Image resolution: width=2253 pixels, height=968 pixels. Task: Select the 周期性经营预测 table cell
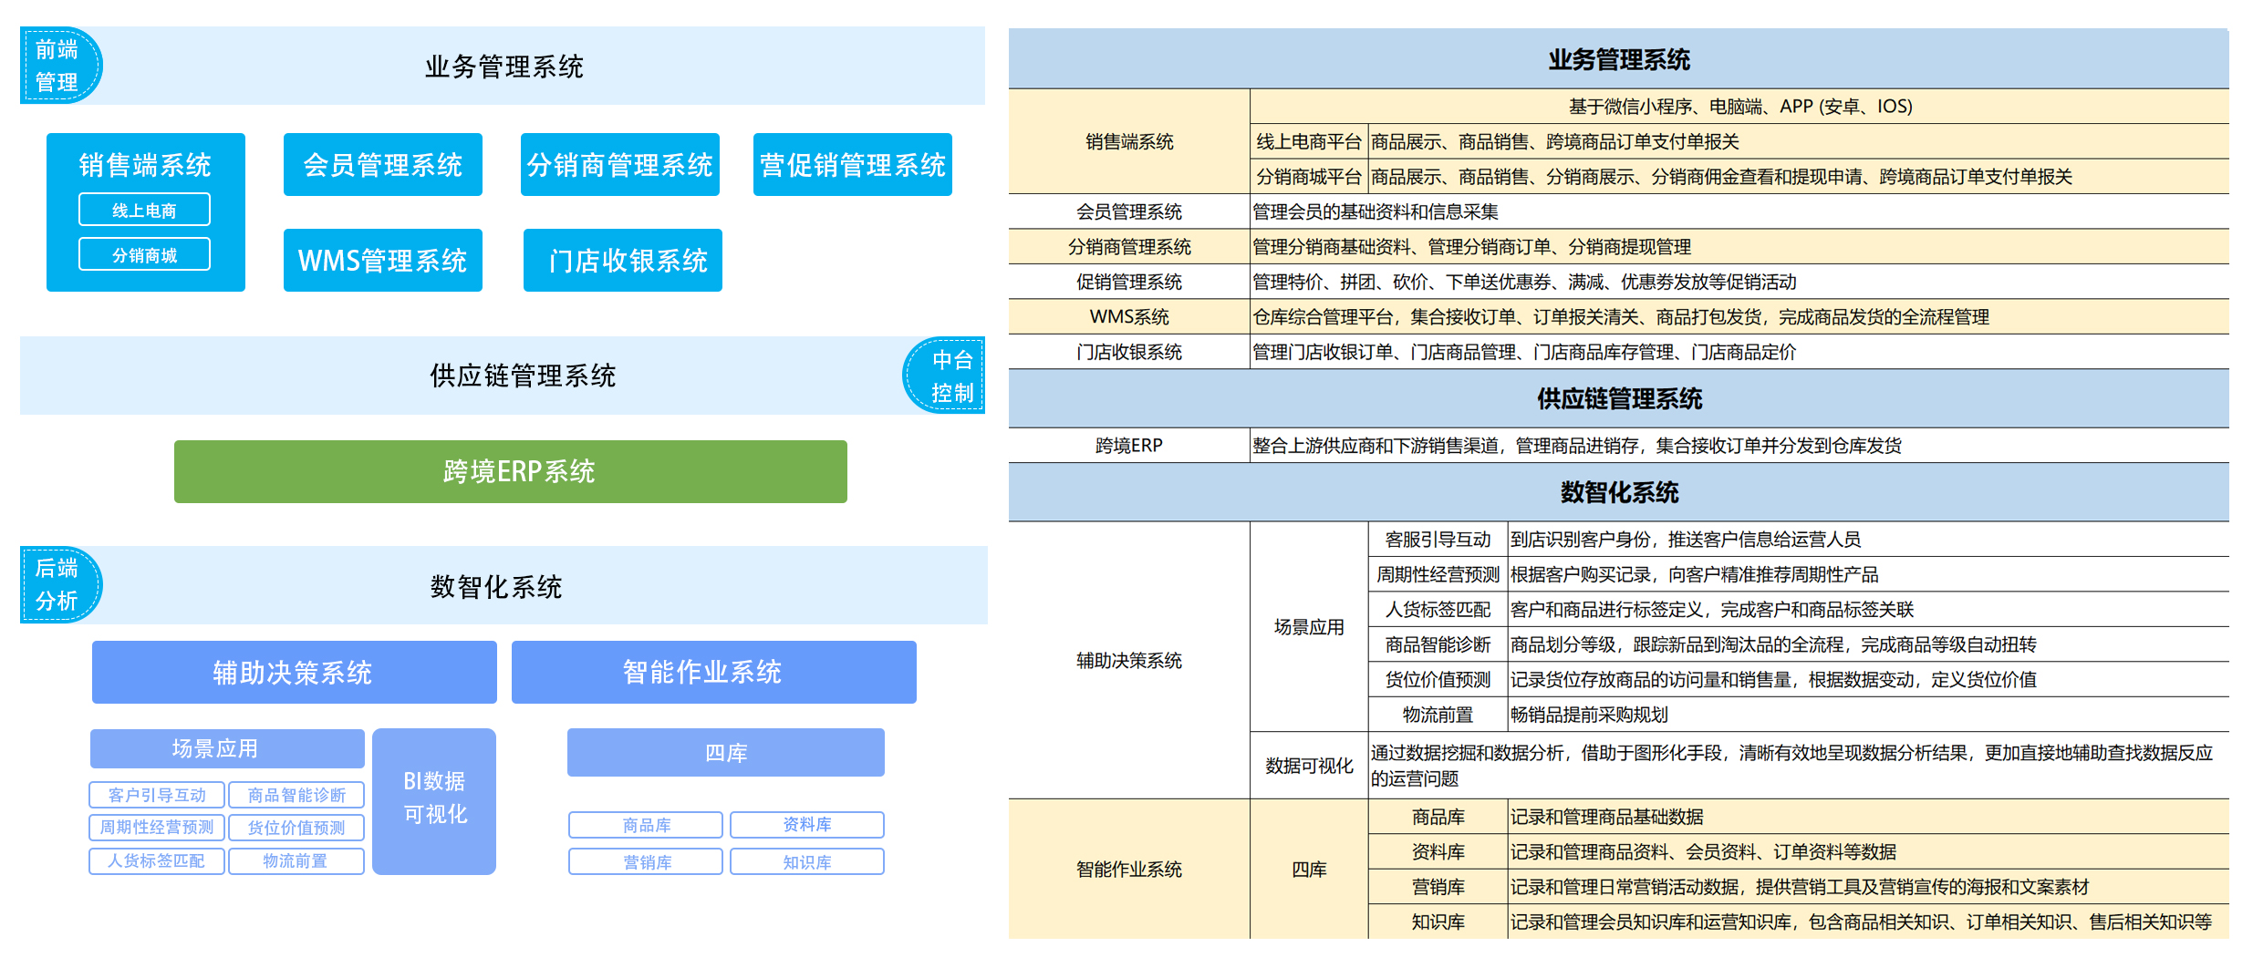tap(1438, 574)
